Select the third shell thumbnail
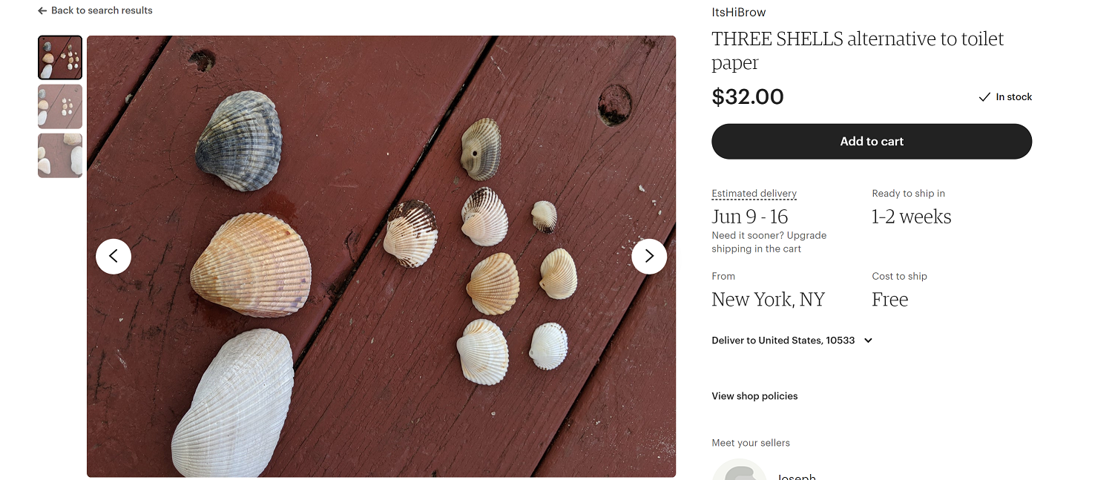Image resolution: width=1115 pixels, height=480 pixels. 60,155
